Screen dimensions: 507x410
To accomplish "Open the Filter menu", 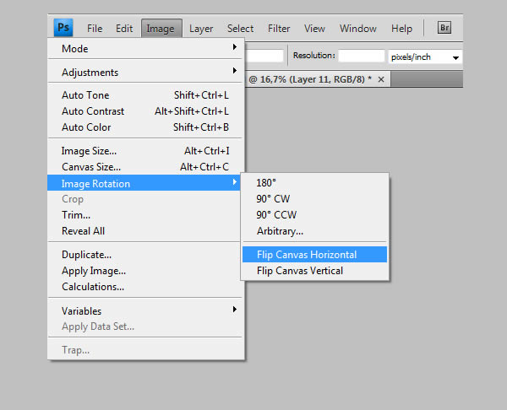I will pyautogui.click(x=279, y=29).
